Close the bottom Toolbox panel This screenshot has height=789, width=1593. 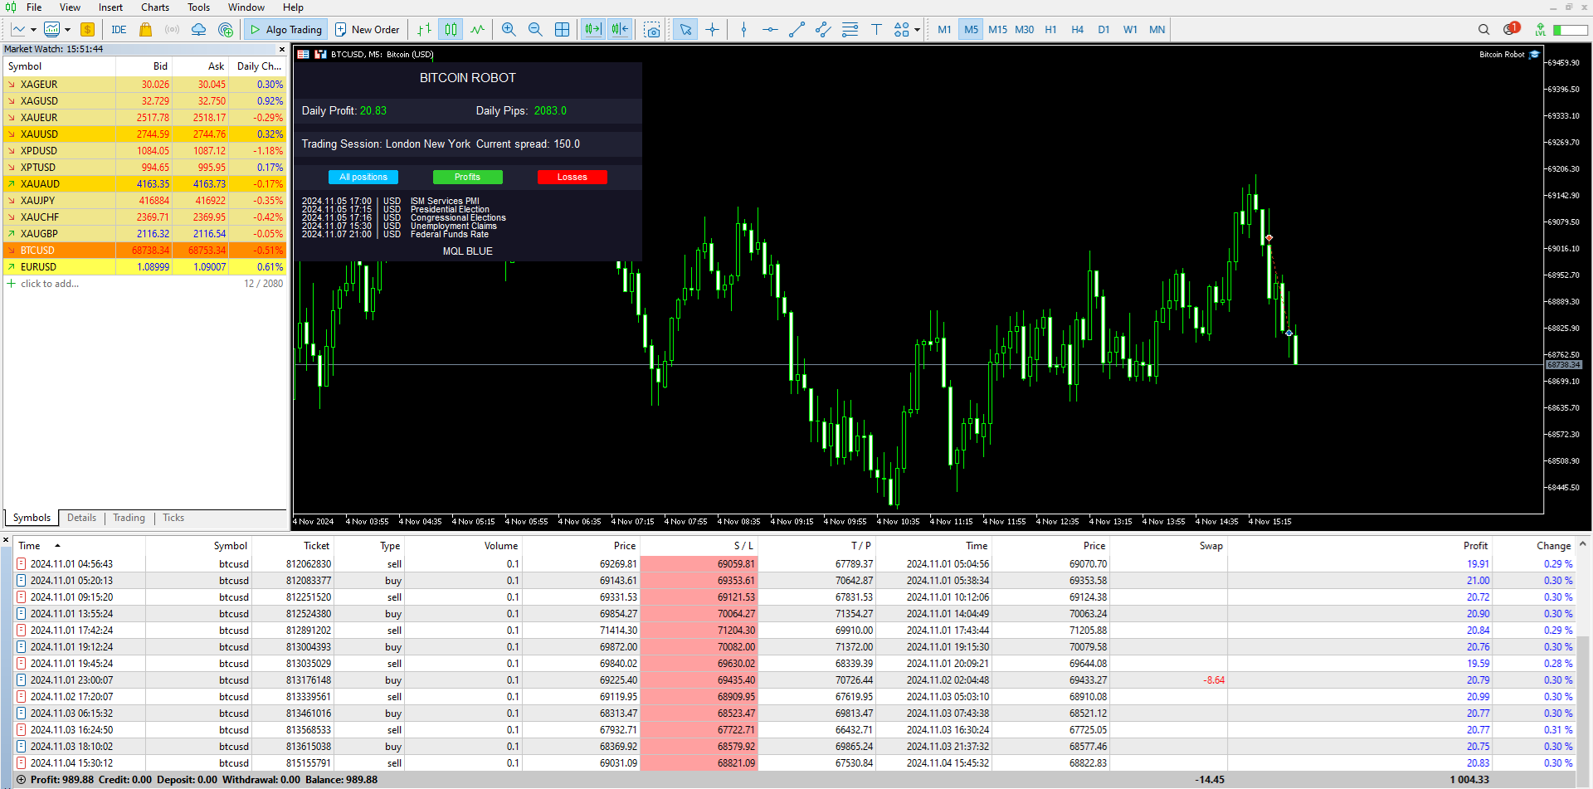pyautogui.click(x=6, y=540)
